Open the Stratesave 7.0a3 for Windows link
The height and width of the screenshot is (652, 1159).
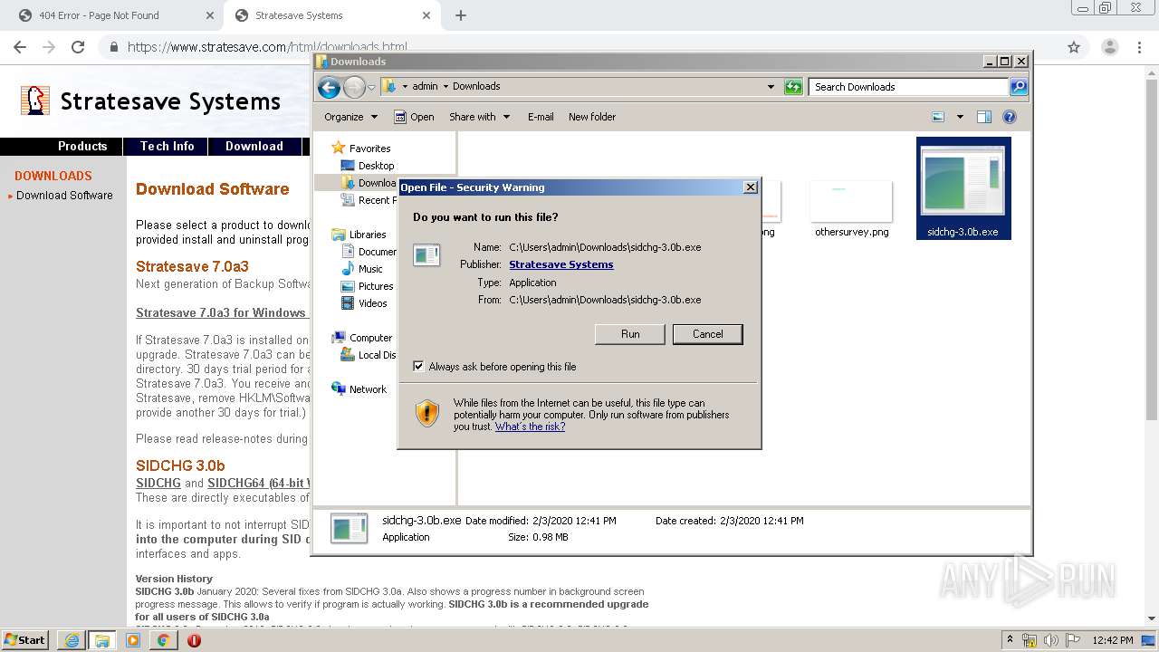coord(222,313)
